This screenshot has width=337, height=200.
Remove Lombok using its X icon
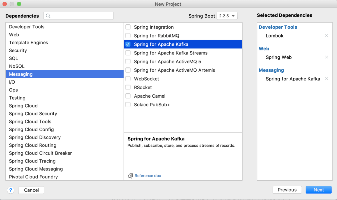coord(326,36)
